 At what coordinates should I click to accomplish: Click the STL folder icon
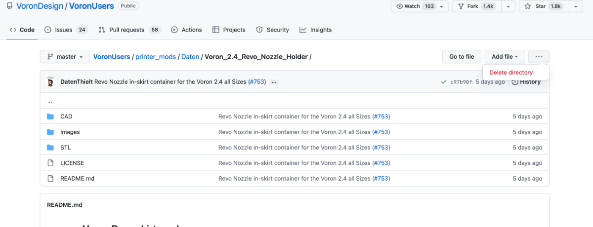coord(50,147)
